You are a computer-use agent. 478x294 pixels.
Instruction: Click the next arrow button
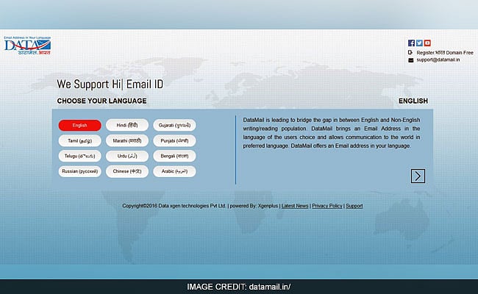tap(418, 176)
